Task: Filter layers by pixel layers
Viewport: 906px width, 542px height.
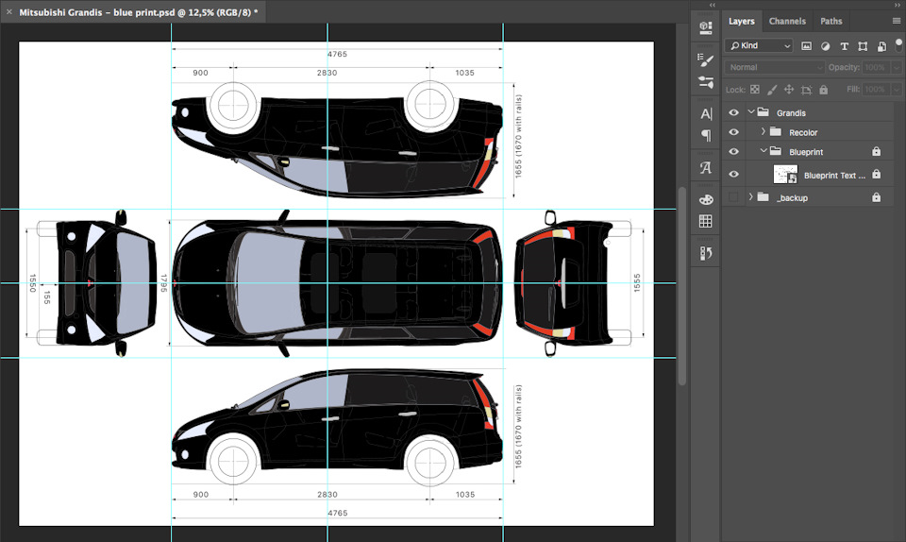Action: click(807, 45)
